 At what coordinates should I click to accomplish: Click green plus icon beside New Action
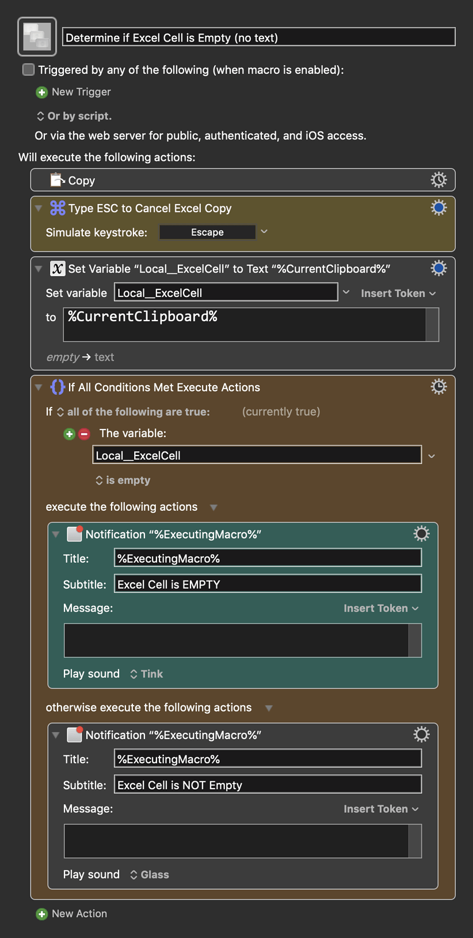(x=41, y=914)
